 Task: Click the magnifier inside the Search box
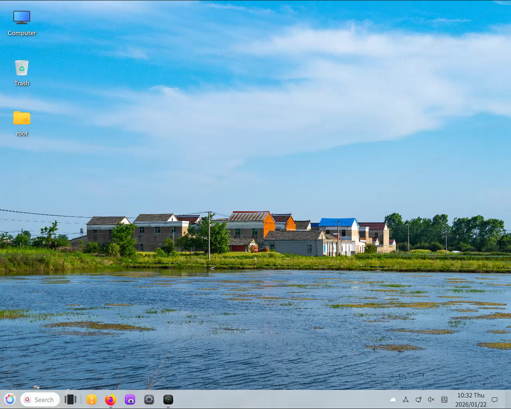coord(27,400)
